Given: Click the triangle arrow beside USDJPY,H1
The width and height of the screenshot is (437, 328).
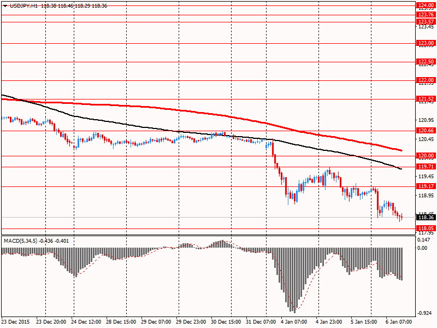Looking at the screenshot, I should [x=5, y=5].
